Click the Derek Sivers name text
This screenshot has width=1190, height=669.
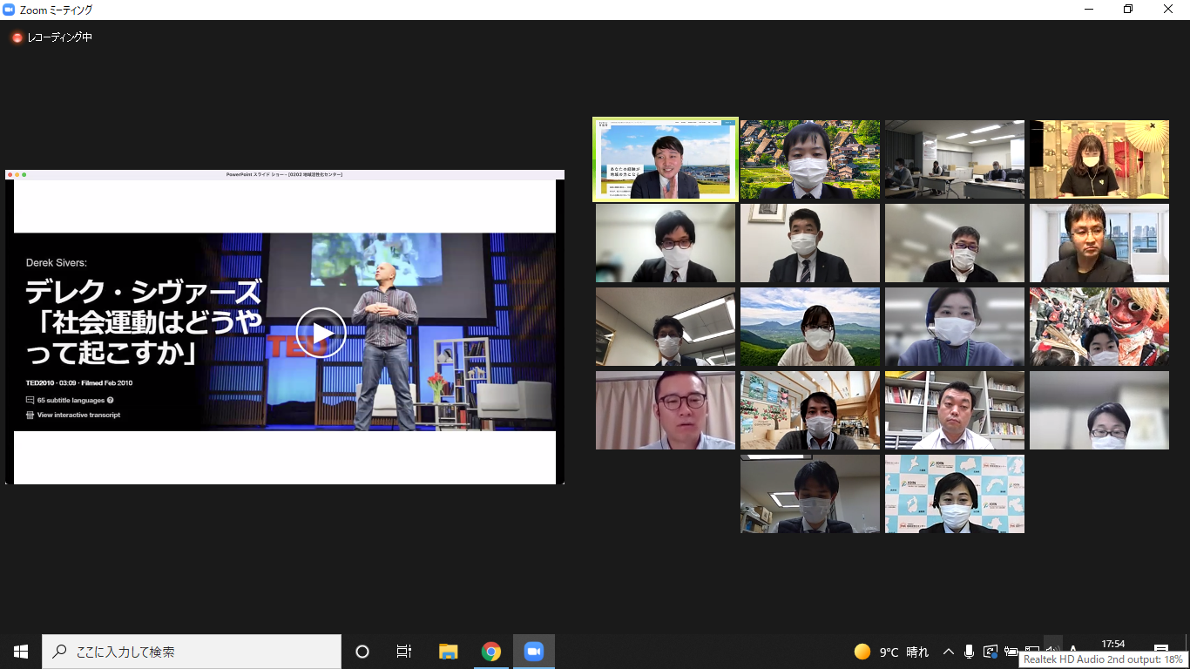pyautogui.click(x=56, y=262)
